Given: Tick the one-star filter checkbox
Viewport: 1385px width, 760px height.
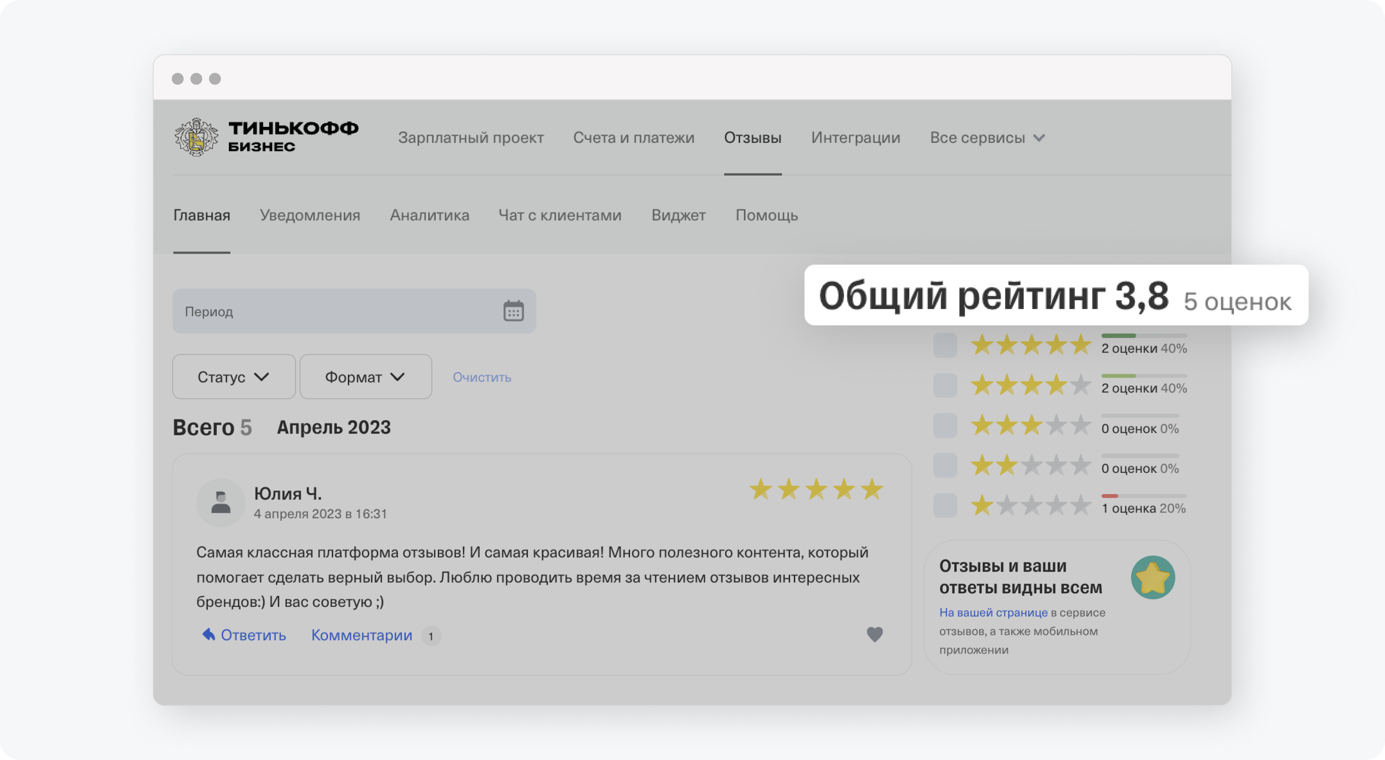Looking at the screenshot, I should (x=945, y=506).
